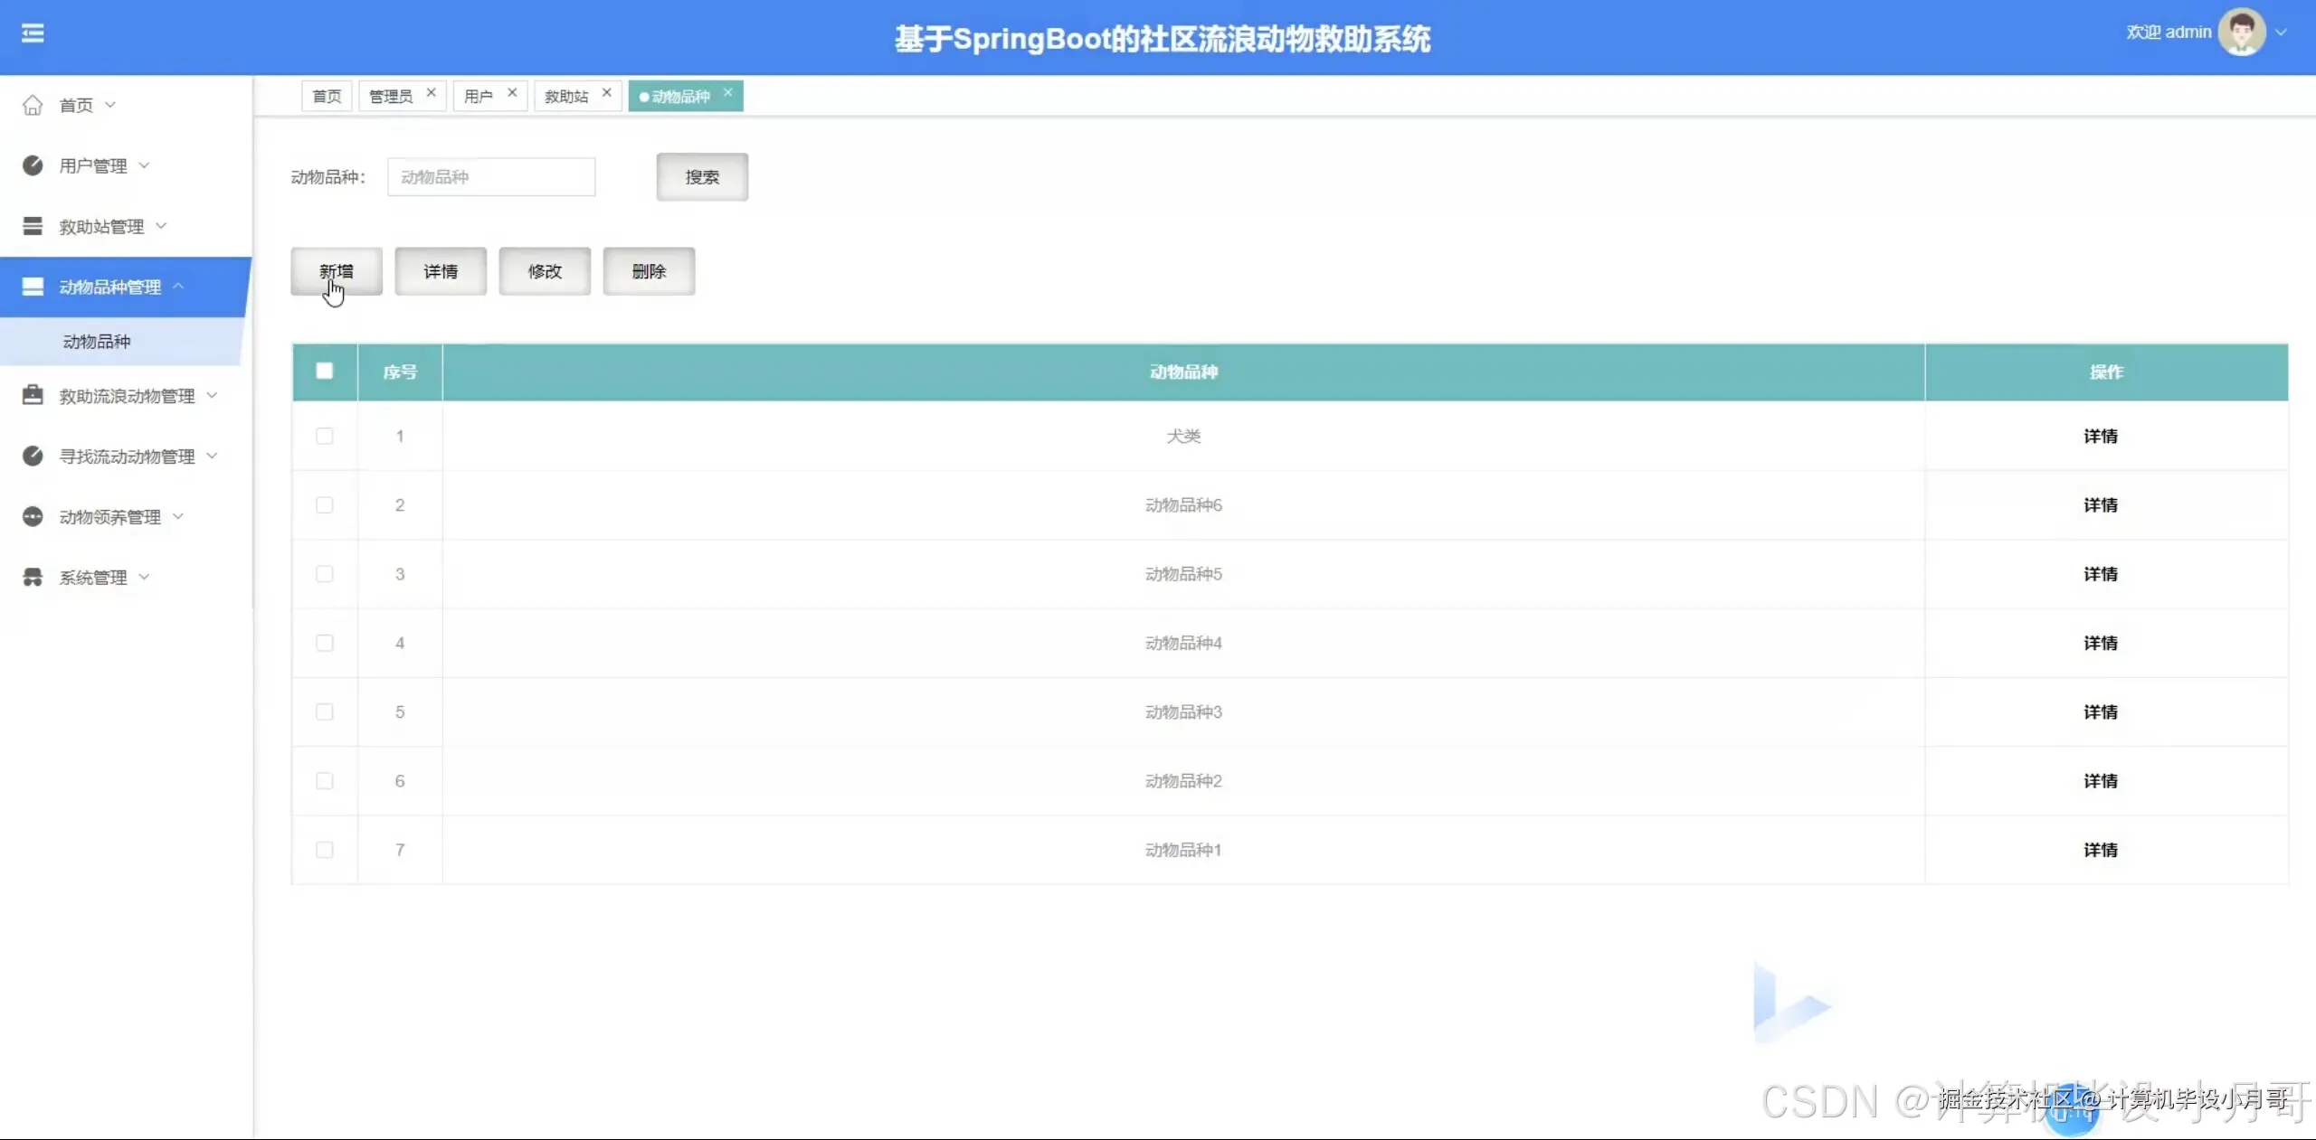Image resolution: width=2316 pixels, height=1140 pixels.
Task: Check the checkbox for 动物品种4 row
Action: tap(325, 643)
